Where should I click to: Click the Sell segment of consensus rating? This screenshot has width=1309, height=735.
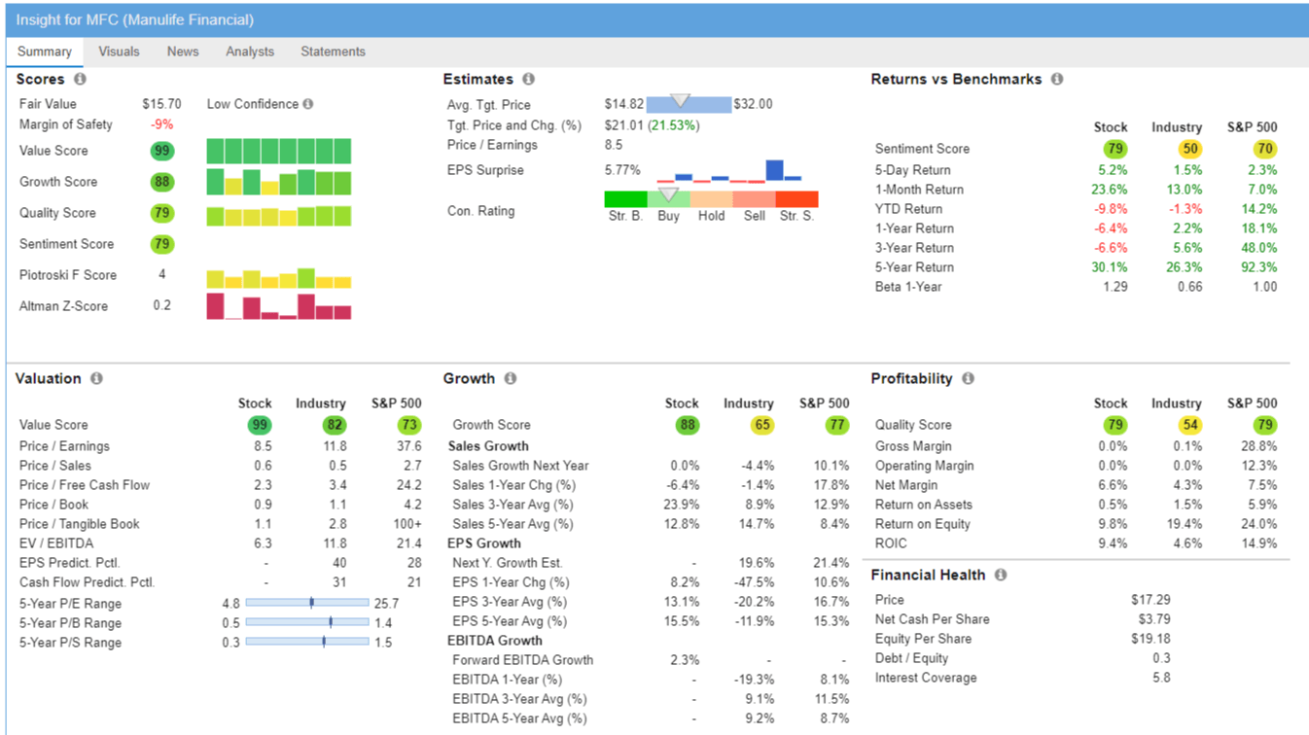[x=754, y=199]
